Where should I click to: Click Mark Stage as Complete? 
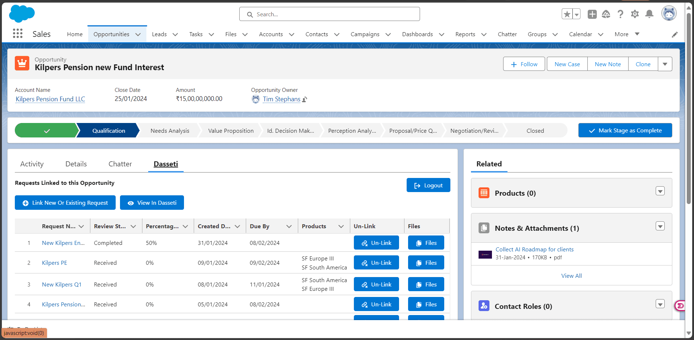625,130
